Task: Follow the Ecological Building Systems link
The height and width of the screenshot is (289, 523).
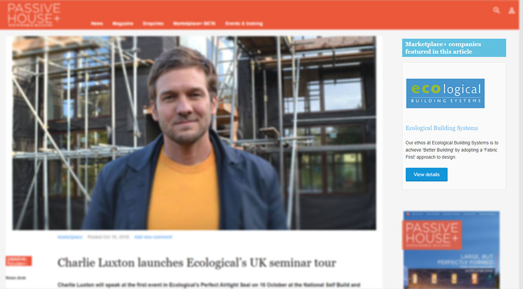Action: tap(441, 128)
